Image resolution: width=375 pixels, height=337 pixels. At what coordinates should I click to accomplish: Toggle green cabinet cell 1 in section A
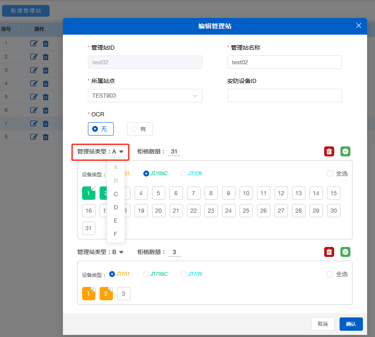tap(89, 193)
